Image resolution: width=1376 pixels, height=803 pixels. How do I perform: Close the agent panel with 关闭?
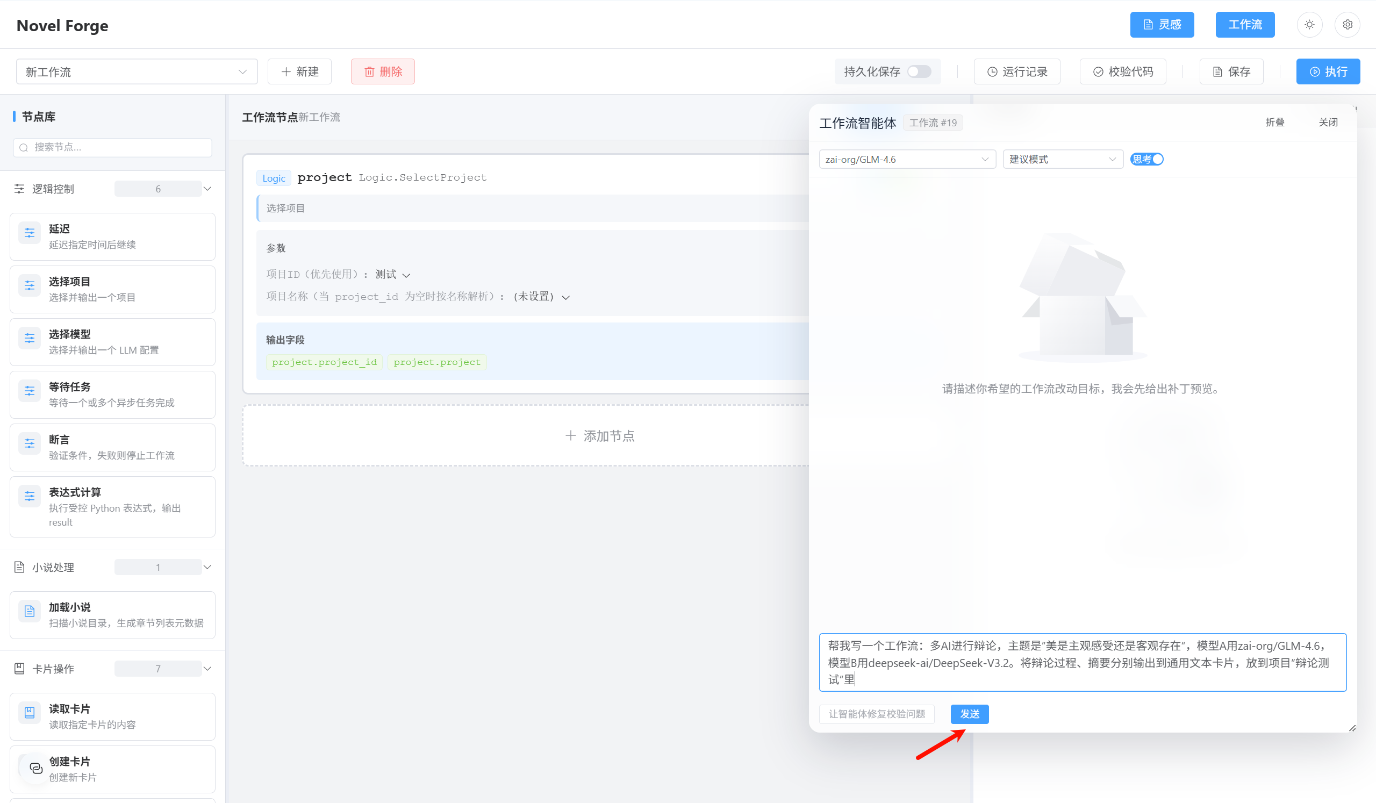[1328, 123]
